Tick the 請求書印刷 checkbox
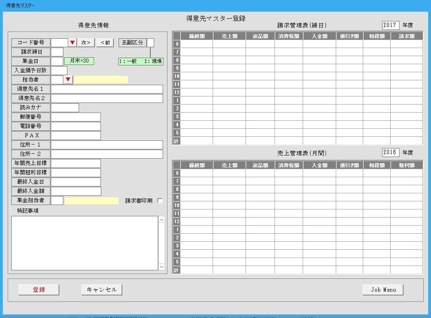 pos(160,201)
